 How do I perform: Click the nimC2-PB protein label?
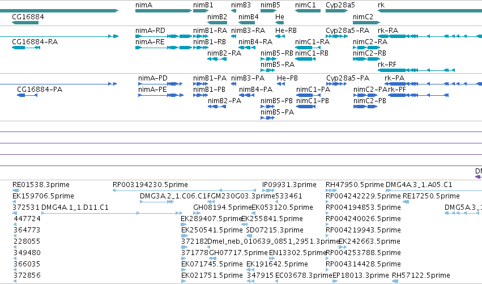tap(370, 101)
